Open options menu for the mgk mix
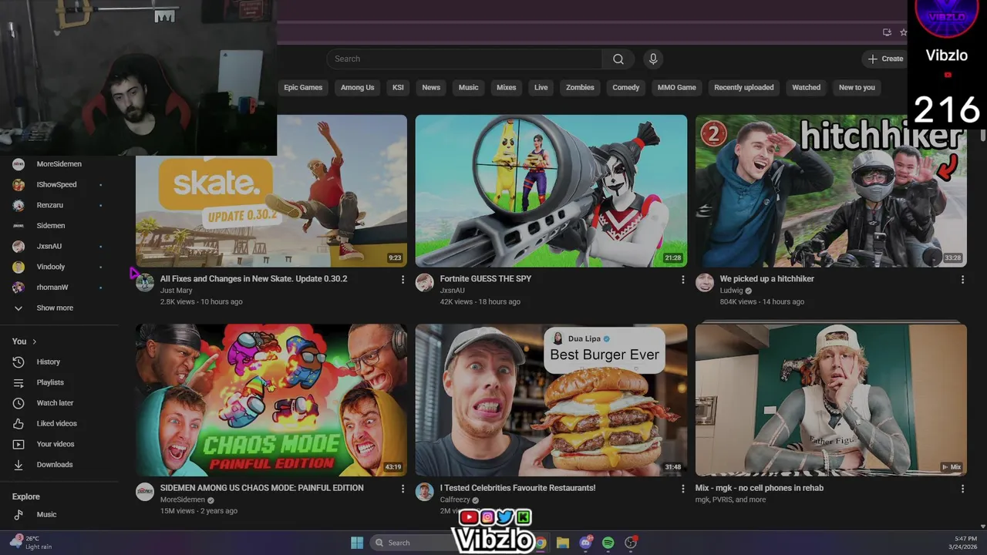Screen dimensions: 987x555 coord(962,489)
